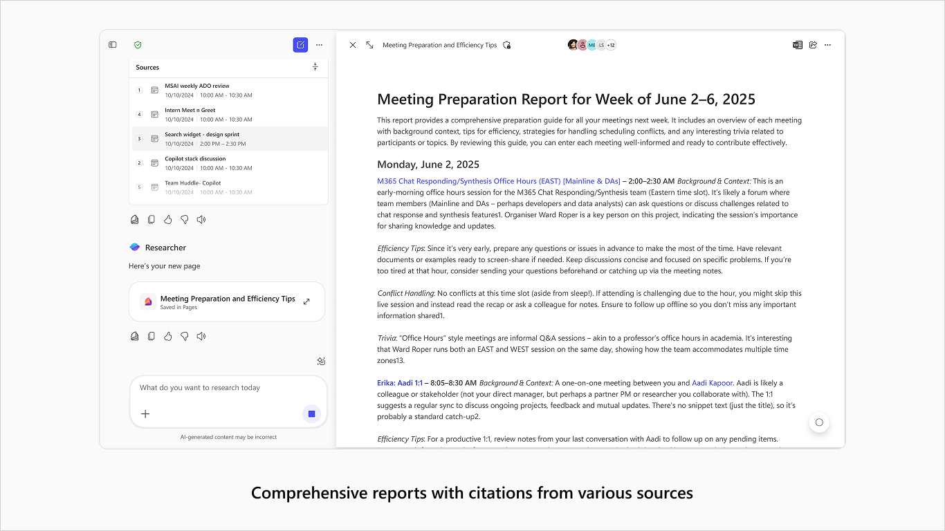
Task: Copy the response under the page card
Action: (152, 336)
